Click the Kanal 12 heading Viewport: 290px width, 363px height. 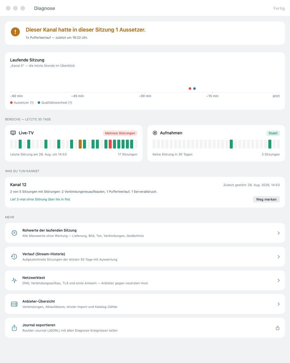pos(18,185)
